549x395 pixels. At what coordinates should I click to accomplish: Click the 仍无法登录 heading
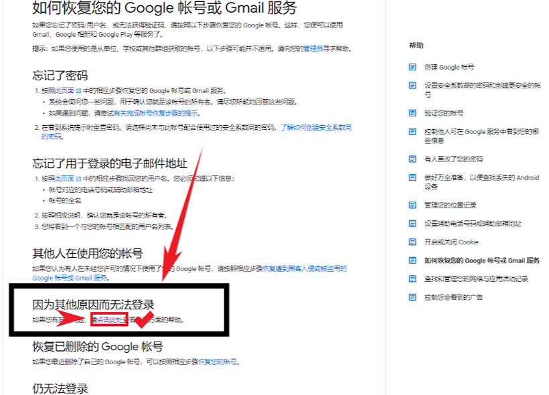(60, 388)
